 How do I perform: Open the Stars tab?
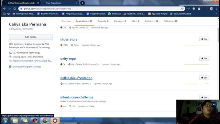point(135,21)
